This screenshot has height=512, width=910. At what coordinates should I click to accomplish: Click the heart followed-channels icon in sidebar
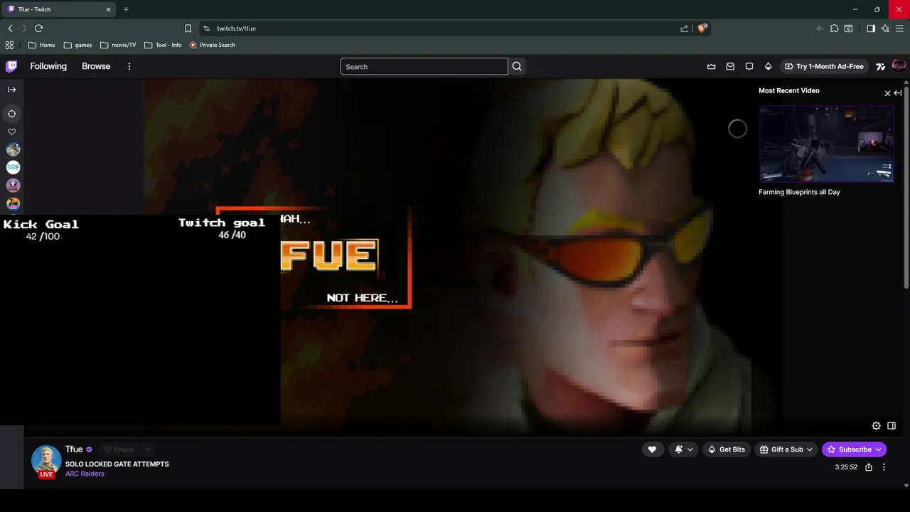pos(12,132)
